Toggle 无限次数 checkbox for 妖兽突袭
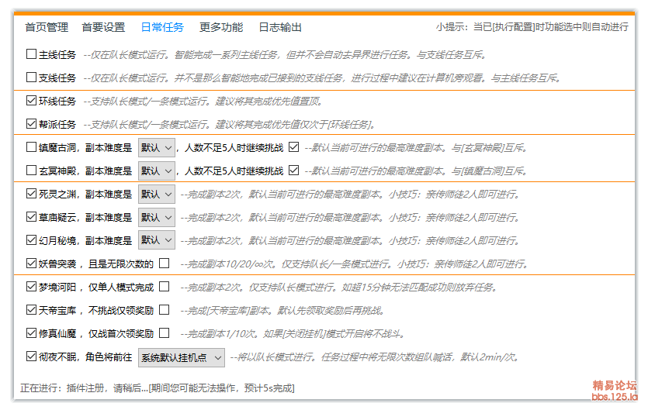 click(x=164, y=264)
